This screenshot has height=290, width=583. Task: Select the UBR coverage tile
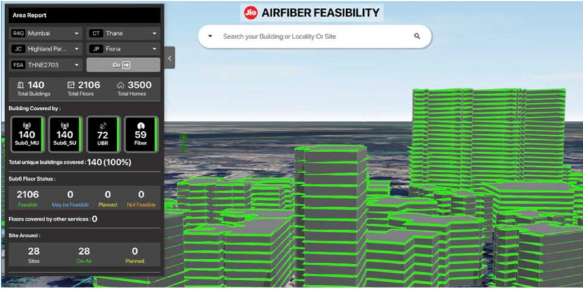(103, 134)
